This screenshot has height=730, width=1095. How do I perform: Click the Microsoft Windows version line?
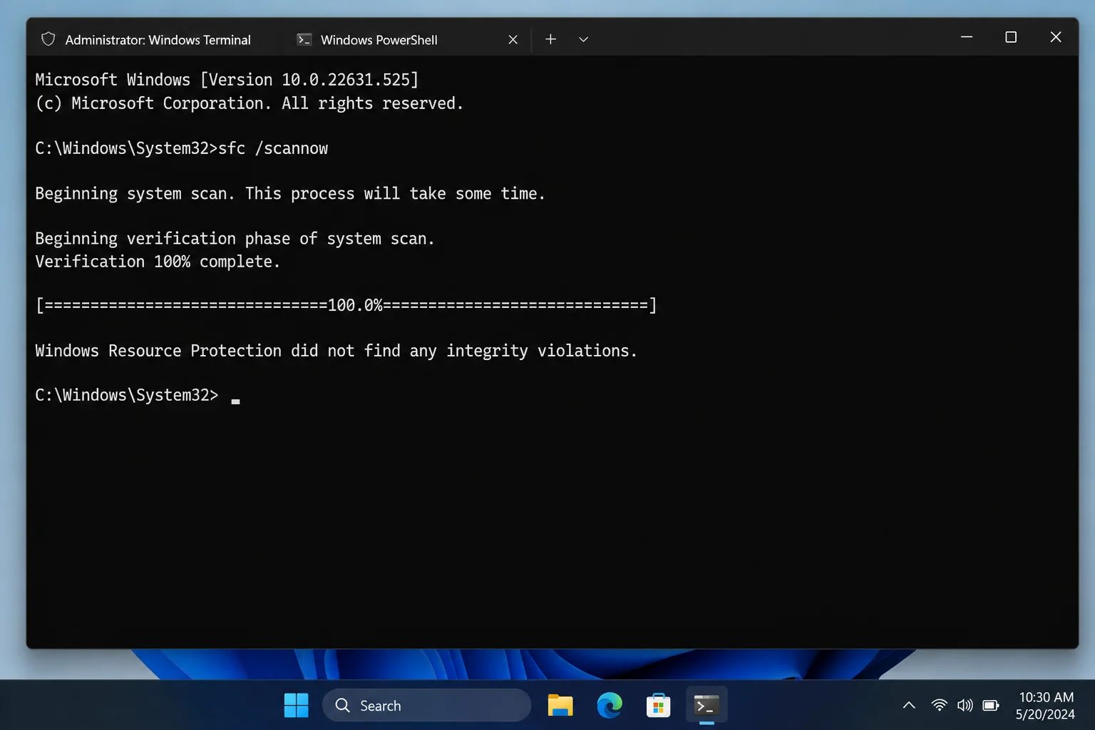227,80
